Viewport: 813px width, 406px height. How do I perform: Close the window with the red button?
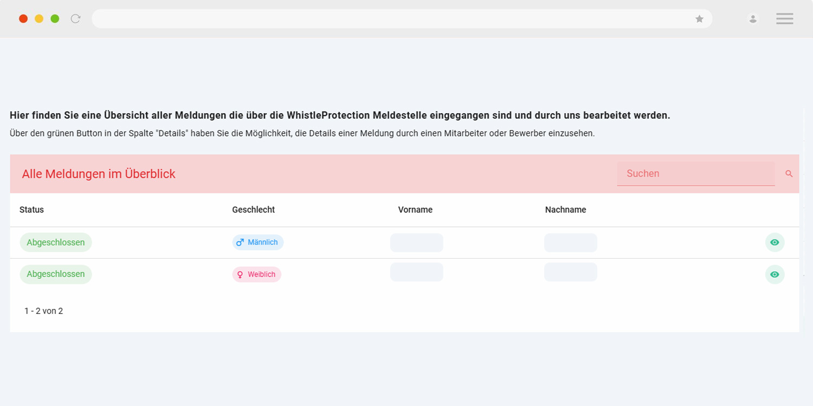[23, 19]
